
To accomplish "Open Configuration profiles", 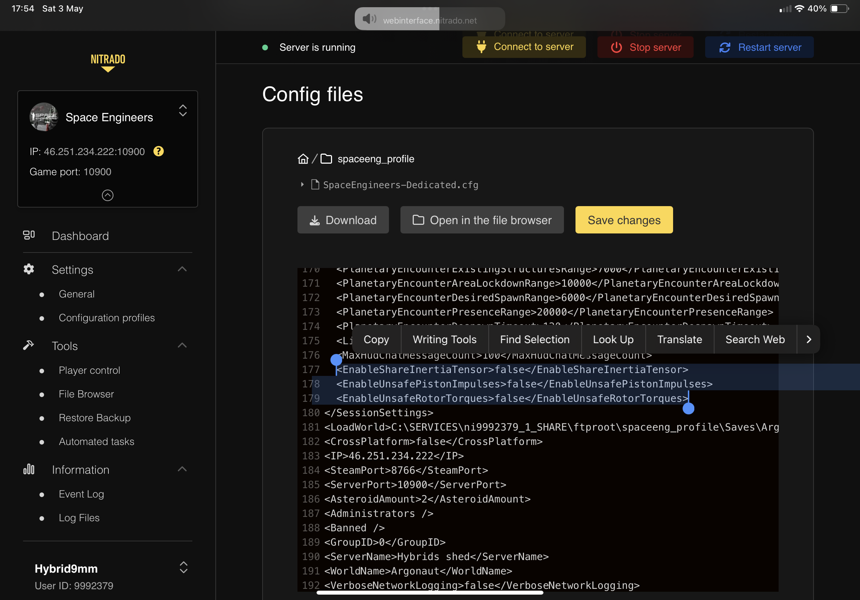I will (107, 318).
